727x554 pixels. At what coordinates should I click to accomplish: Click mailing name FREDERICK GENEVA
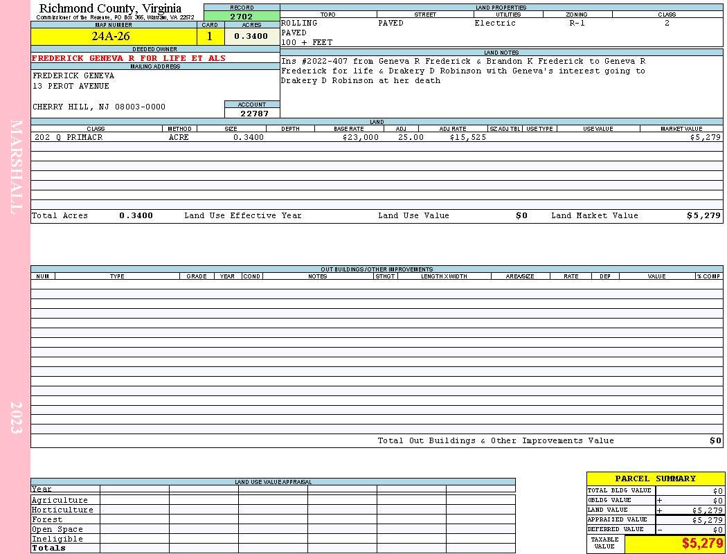tap(73, 75)
